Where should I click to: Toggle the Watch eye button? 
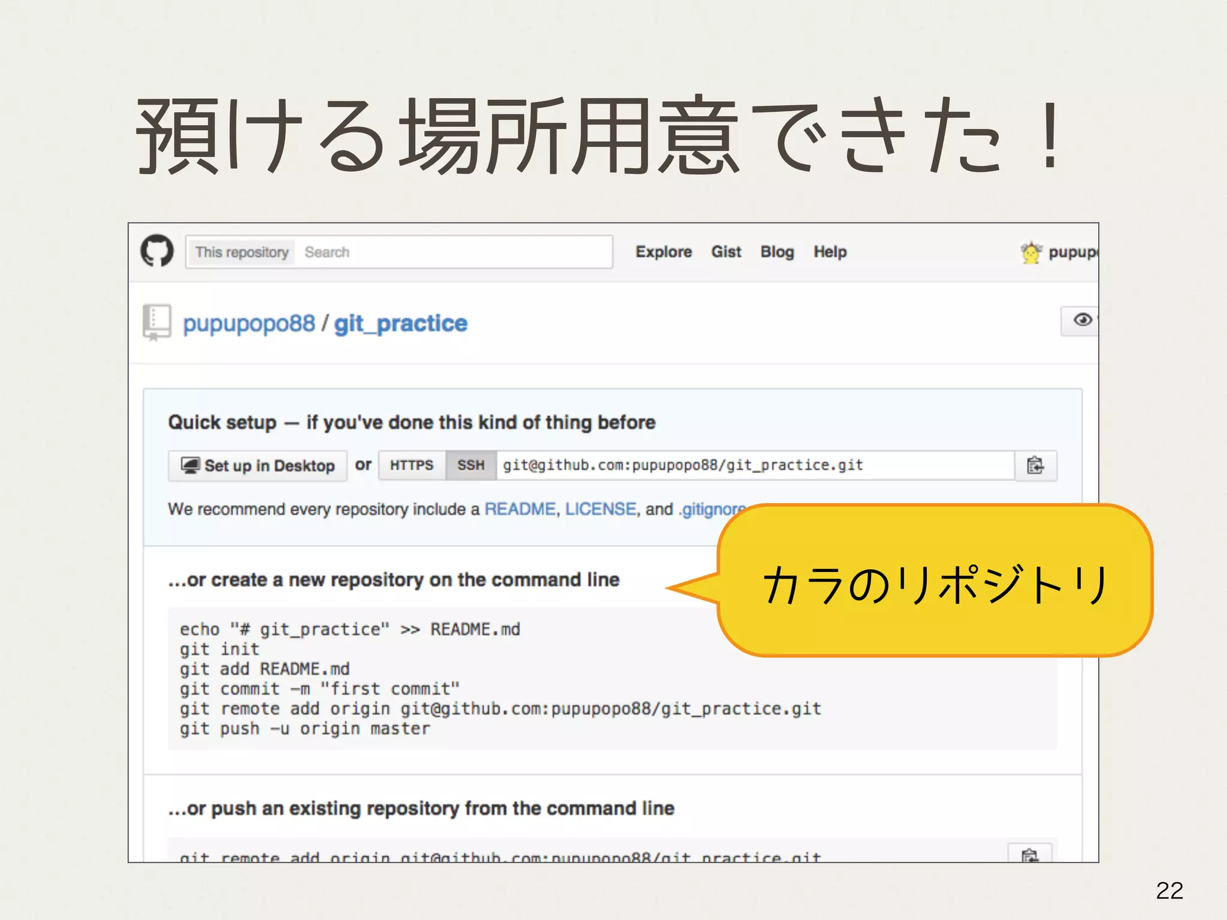[x=1081, y=320]
